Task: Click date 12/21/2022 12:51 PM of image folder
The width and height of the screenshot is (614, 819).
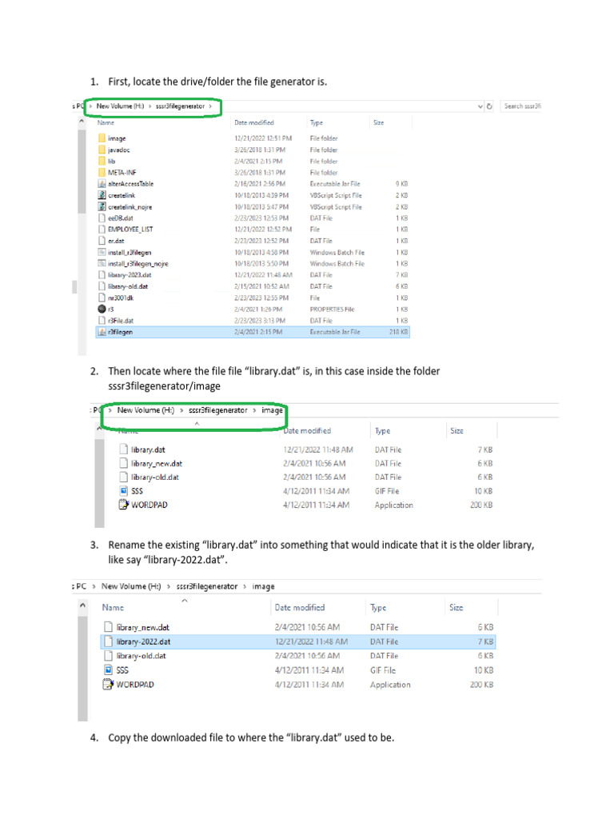Action: [x=262, y=138]
